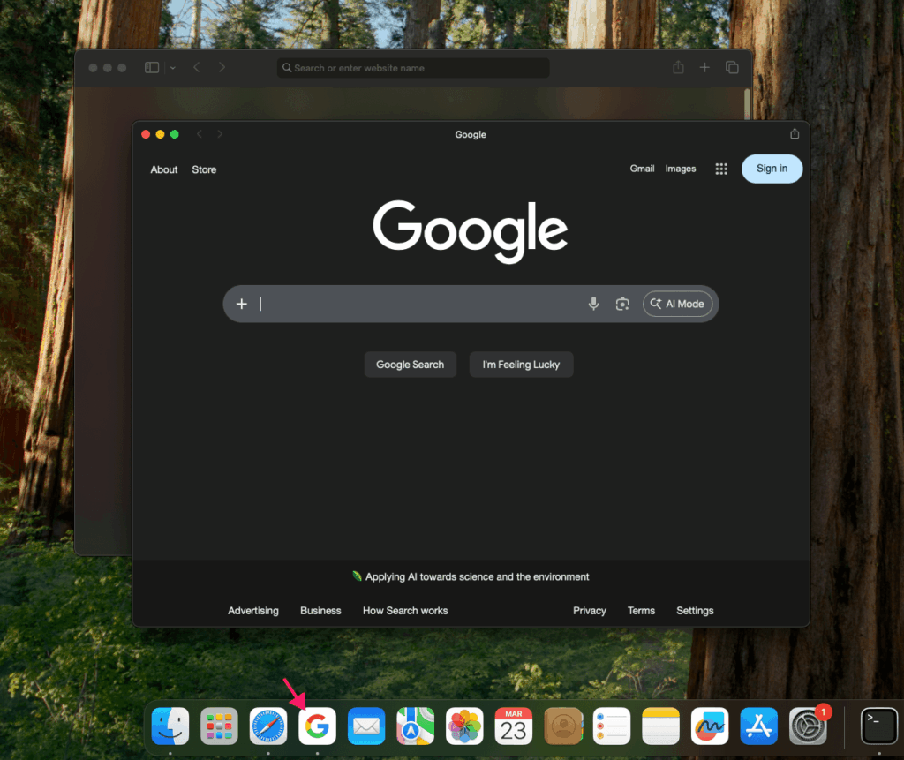Open the Terms footer link
The width and height of the screenshot is (904, 760).
[x=641, y=611]
